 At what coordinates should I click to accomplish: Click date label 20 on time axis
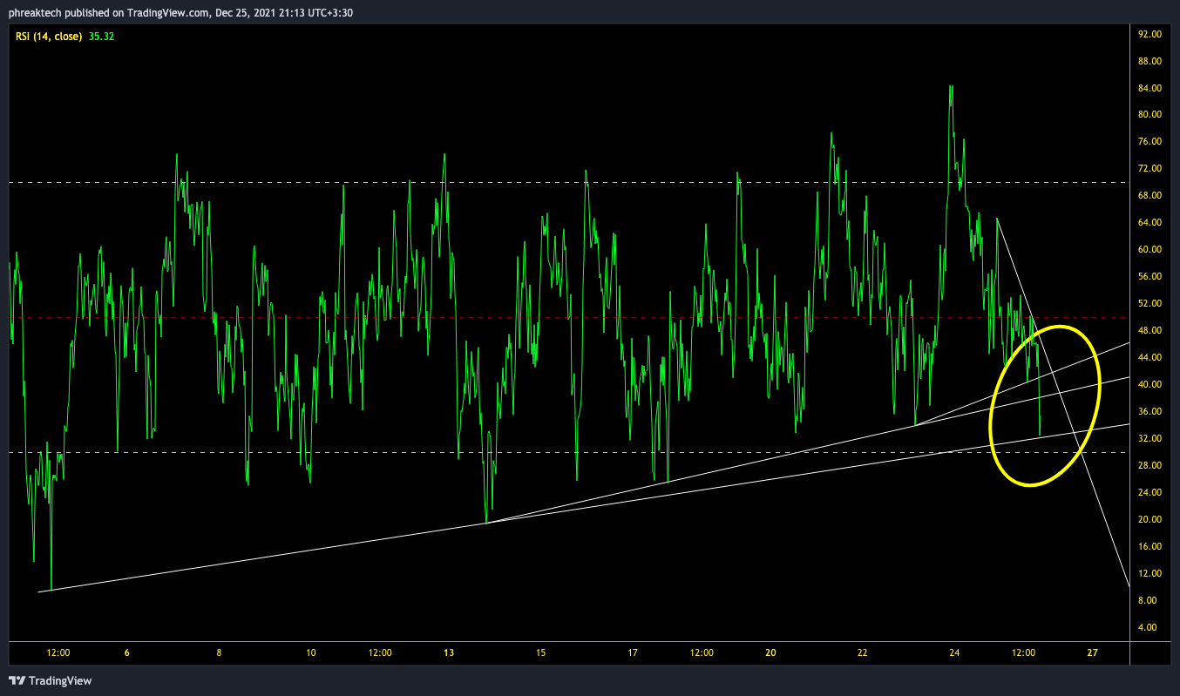(x=770, y=652)
